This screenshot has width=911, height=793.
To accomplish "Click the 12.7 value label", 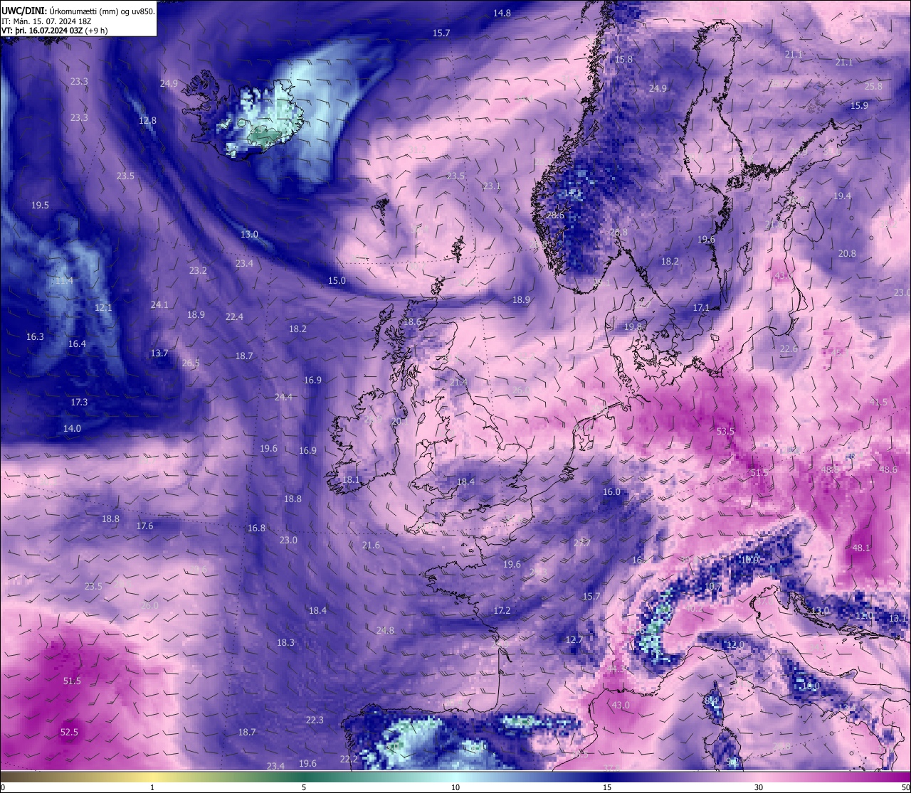I will coord(574,639).
